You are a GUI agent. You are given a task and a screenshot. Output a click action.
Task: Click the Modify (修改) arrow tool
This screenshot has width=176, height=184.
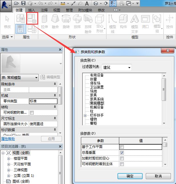(7, 22)
